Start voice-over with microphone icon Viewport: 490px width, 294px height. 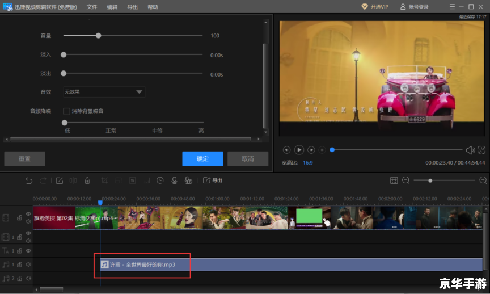pos(174,180)
